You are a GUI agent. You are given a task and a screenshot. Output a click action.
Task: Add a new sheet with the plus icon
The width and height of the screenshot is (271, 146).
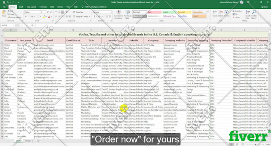(38, 141)
